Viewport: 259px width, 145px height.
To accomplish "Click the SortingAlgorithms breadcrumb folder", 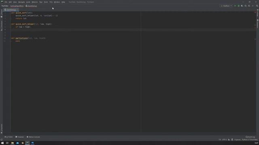I will pos(17,6).
